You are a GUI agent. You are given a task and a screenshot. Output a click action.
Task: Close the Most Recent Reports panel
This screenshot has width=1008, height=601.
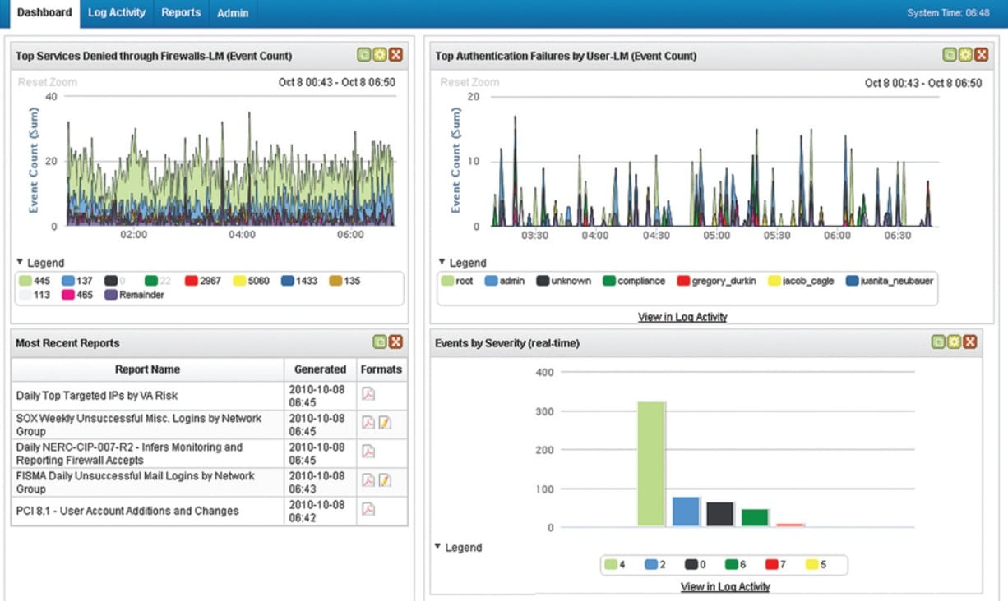[395, 342]
